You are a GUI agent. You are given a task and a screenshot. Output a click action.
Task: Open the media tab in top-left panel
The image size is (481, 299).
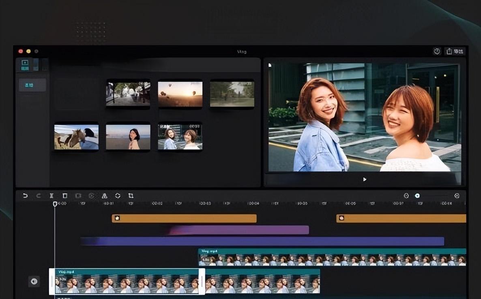point(25,65)
